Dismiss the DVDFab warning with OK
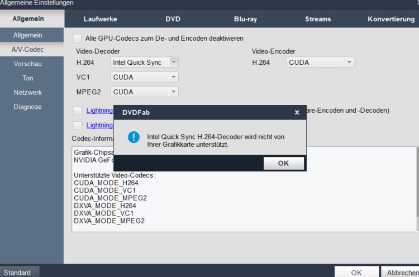Image resolution: width=419 pixels, height=277 pixels. (283, 163)
